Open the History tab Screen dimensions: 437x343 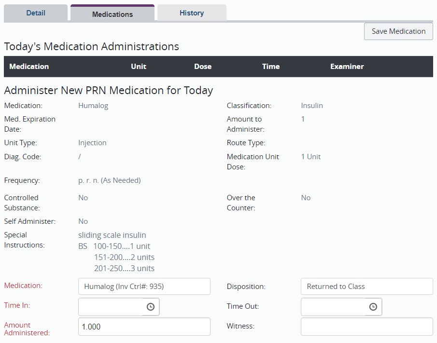coord(192,13)
